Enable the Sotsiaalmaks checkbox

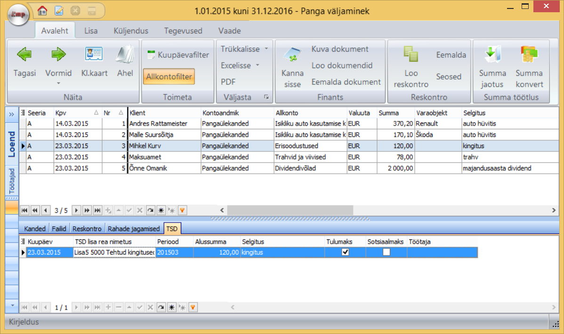point(387,252)
